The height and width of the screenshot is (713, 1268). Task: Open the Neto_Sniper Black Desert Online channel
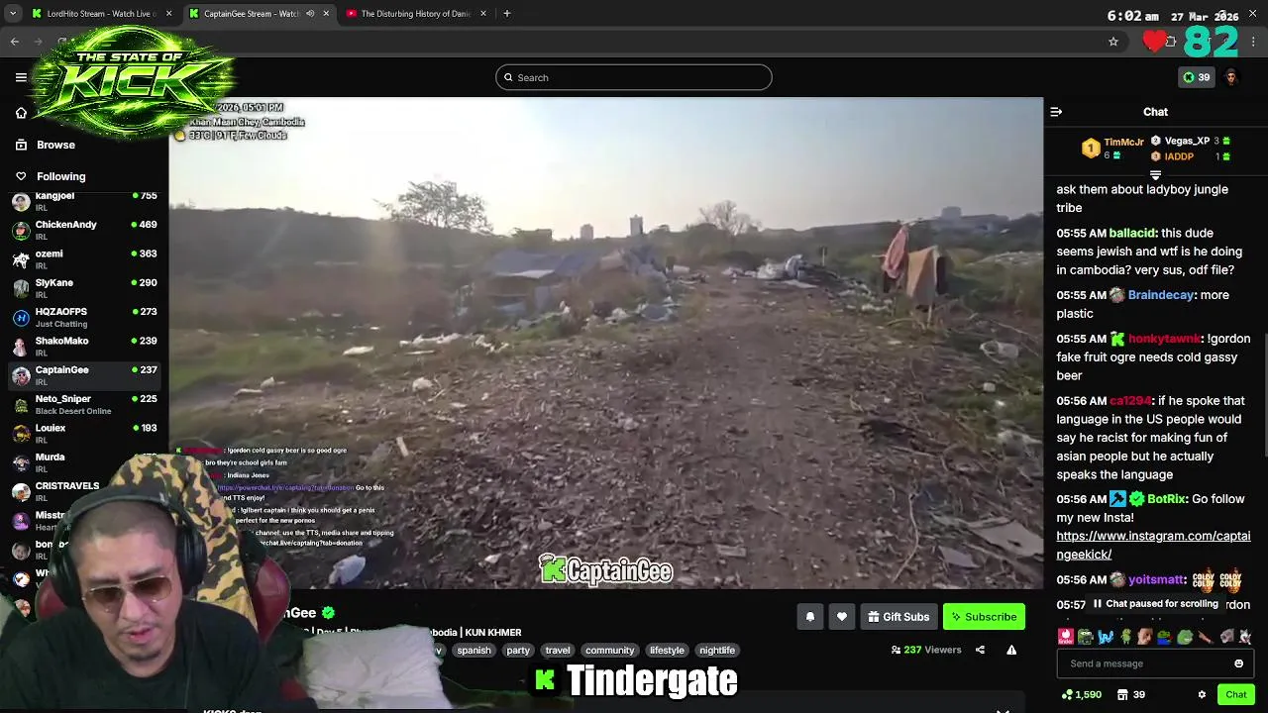(x=84, y=404)
